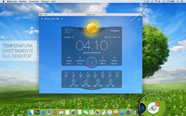Click the Precipitazioni icon
Screen dimensions: 186x116
[80, 58]
